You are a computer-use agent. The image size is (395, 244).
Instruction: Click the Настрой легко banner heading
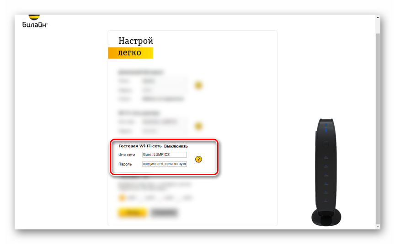[x=135, y=47]
